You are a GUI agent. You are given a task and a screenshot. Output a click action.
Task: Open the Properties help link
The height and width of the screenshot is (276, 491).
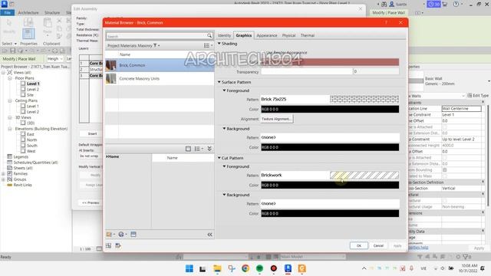418,248
